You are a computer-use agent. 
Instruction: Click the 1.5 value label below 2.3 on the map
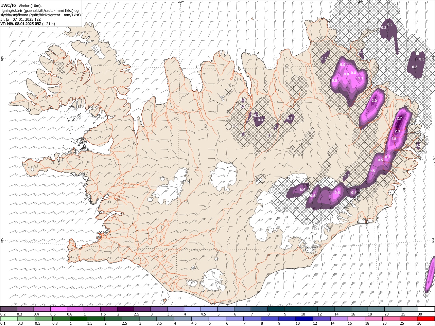tap(394, 139)
